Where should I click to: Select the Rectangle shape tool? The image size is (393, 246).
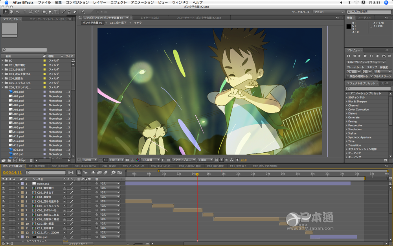click(44, 12)
